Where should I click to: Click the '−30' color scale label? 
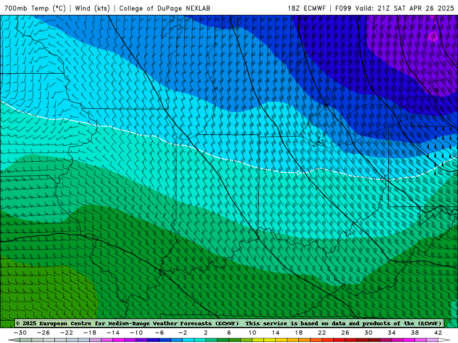20,333
